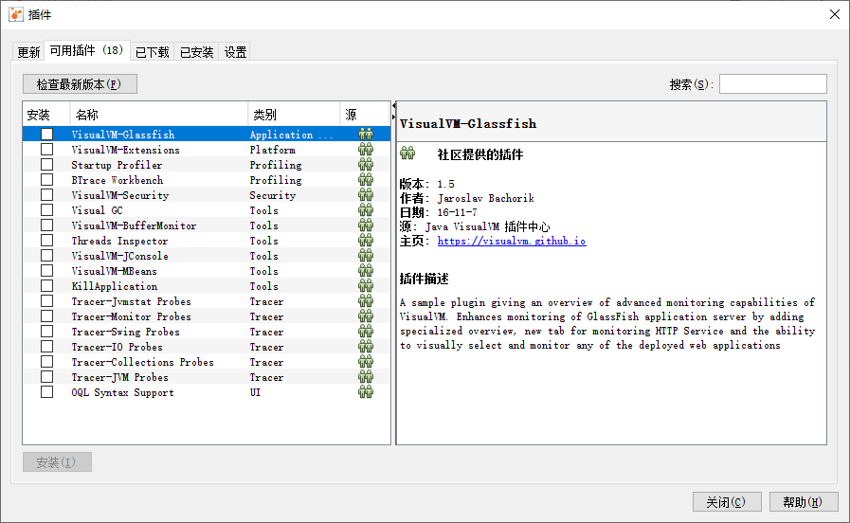
Task: Check the VisualVM-MBeans install checkbox
Action: [47, 270]
